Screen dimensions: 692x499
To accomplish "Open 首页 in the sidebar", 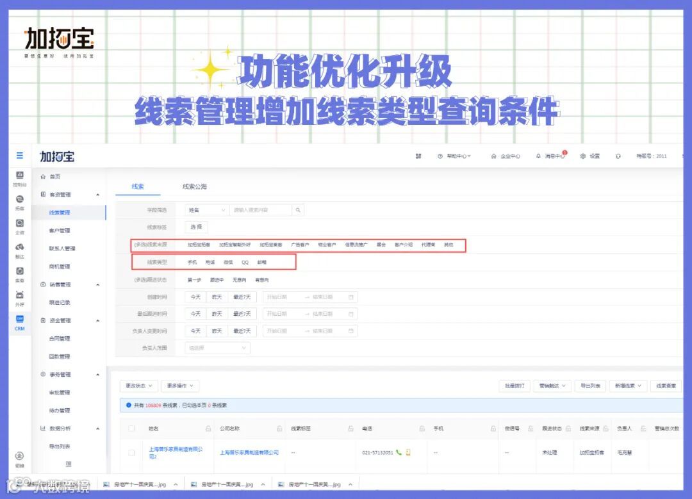I will [54, 177].
